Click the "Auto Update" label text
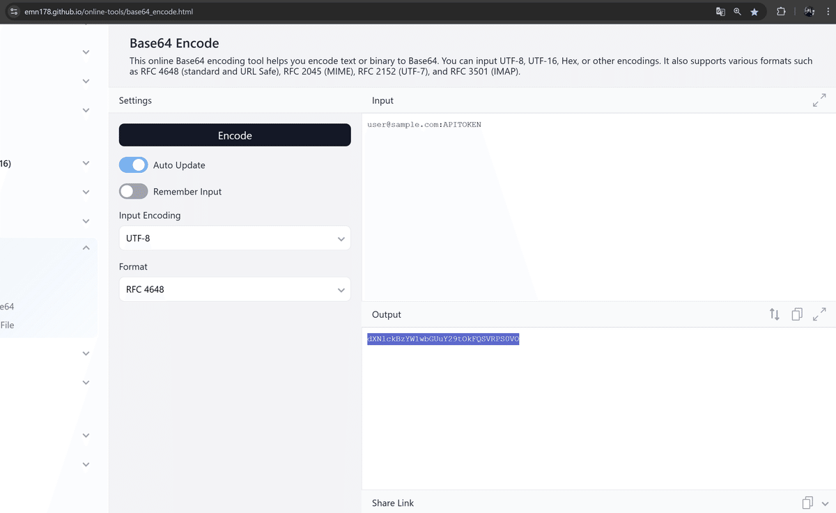The width and height of the screenshot is (836, 513). pyautogui.click(x=179, y=165)
